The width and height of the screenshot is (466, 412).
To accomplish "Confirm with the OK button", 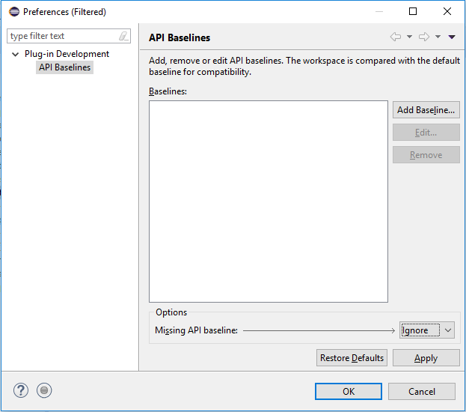I will pyautogui.click(x=349, y=391).
